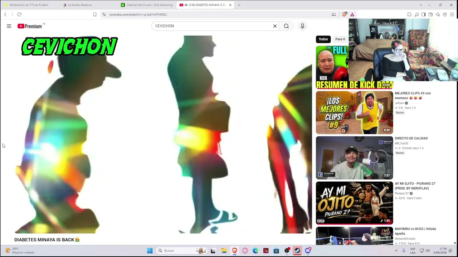Open the Brave Shields lion icon
Screen dimensions: 458x257
(344, 15)
